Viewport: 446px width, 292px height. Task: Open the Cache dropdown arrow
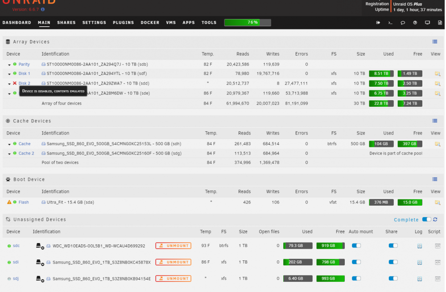click(9, 144)
